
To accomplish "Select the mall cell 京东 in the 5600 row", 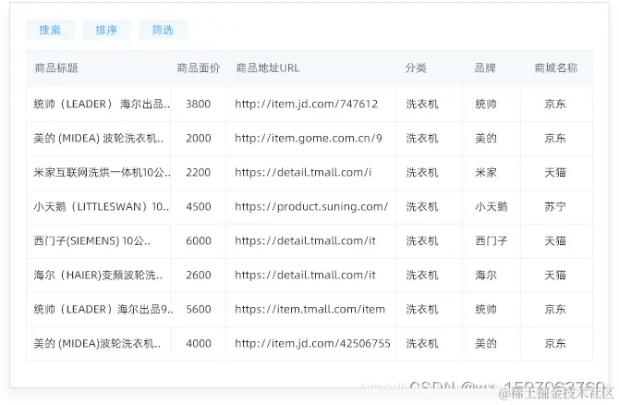I will 555,309.
